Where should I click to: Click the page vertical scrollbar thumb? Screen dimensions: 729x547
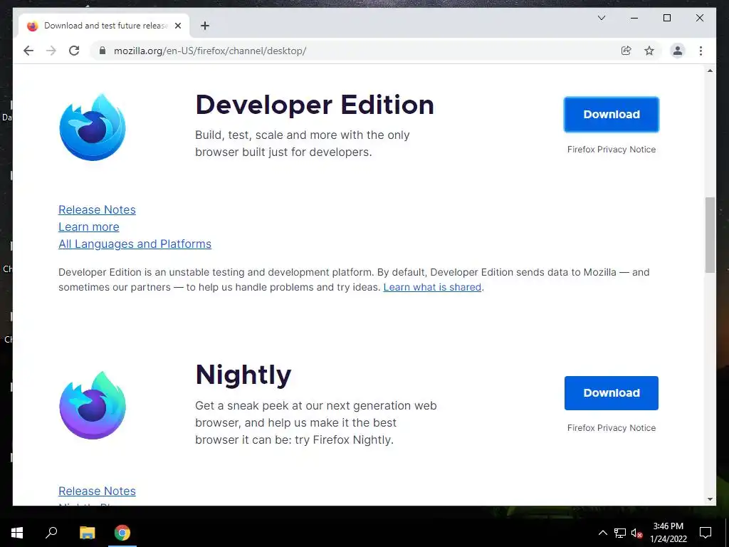pos(710,235)
